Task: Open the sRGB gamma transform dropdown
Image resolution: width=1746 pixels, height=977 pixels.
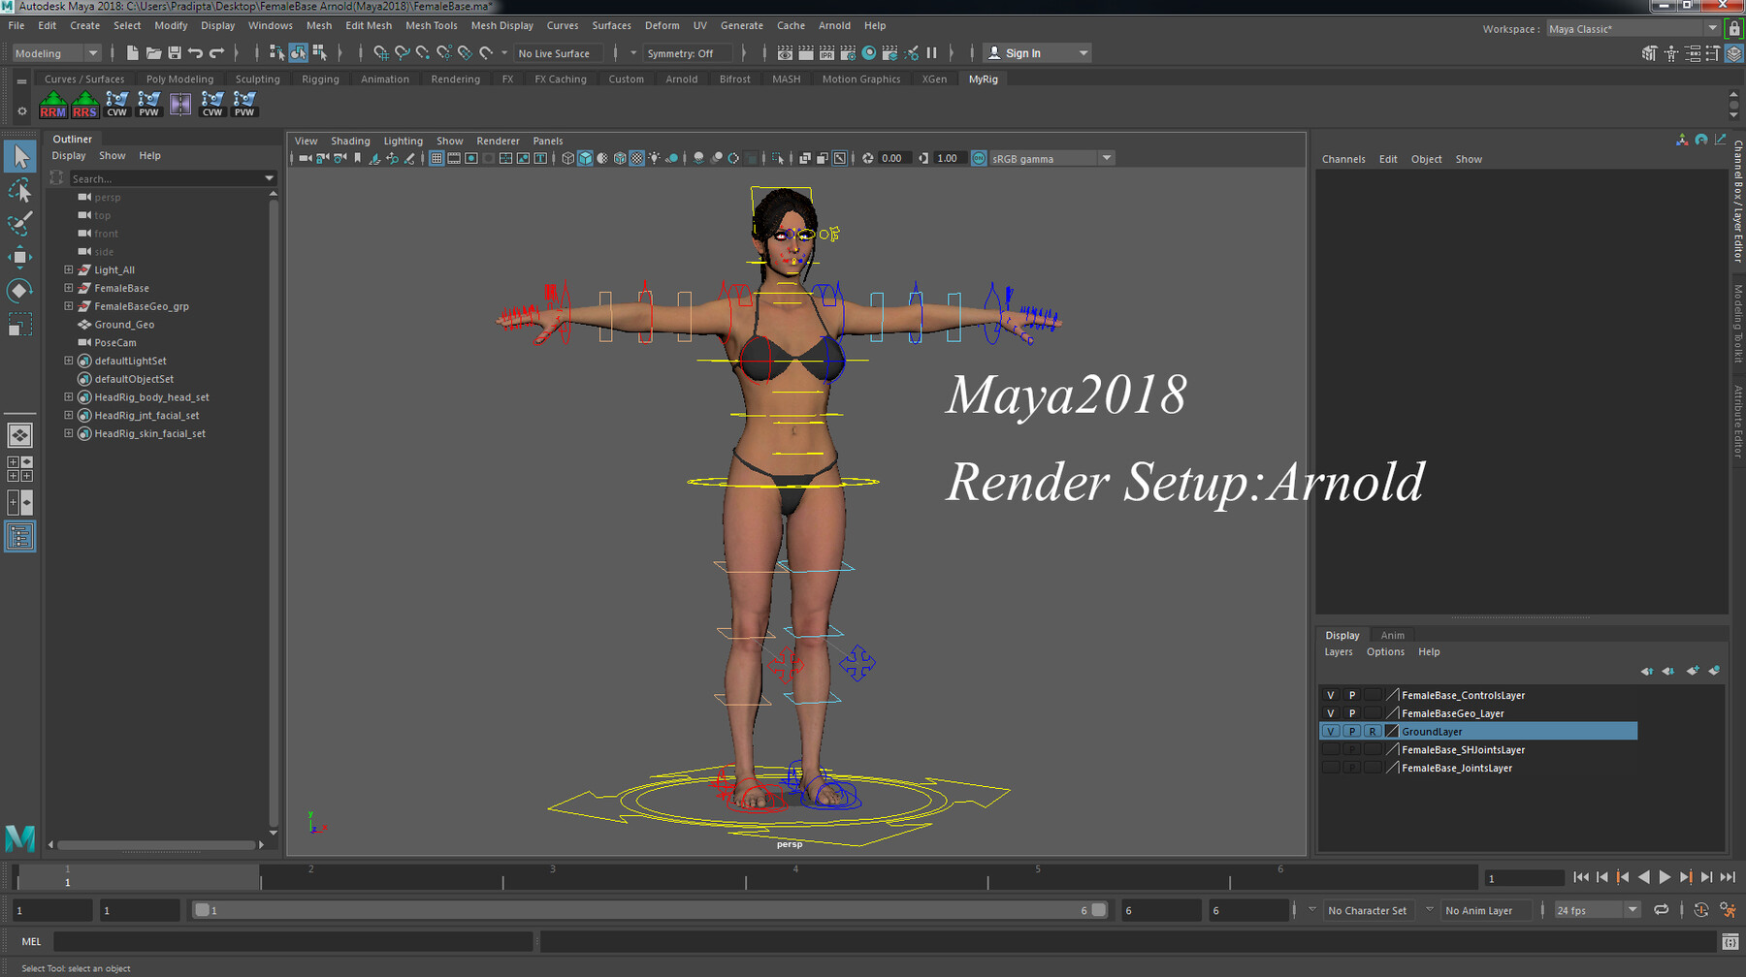Action: [1106, 158]
